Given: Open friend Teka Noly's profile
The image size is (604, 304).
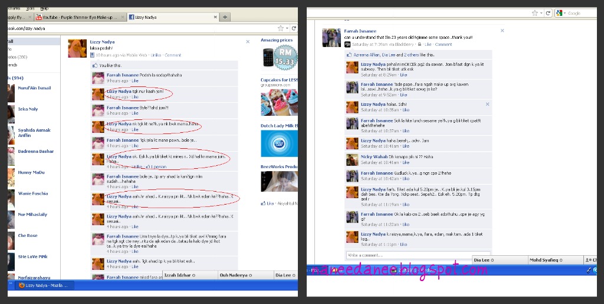Looking at the screenshot, I should (x=28, y=109).
